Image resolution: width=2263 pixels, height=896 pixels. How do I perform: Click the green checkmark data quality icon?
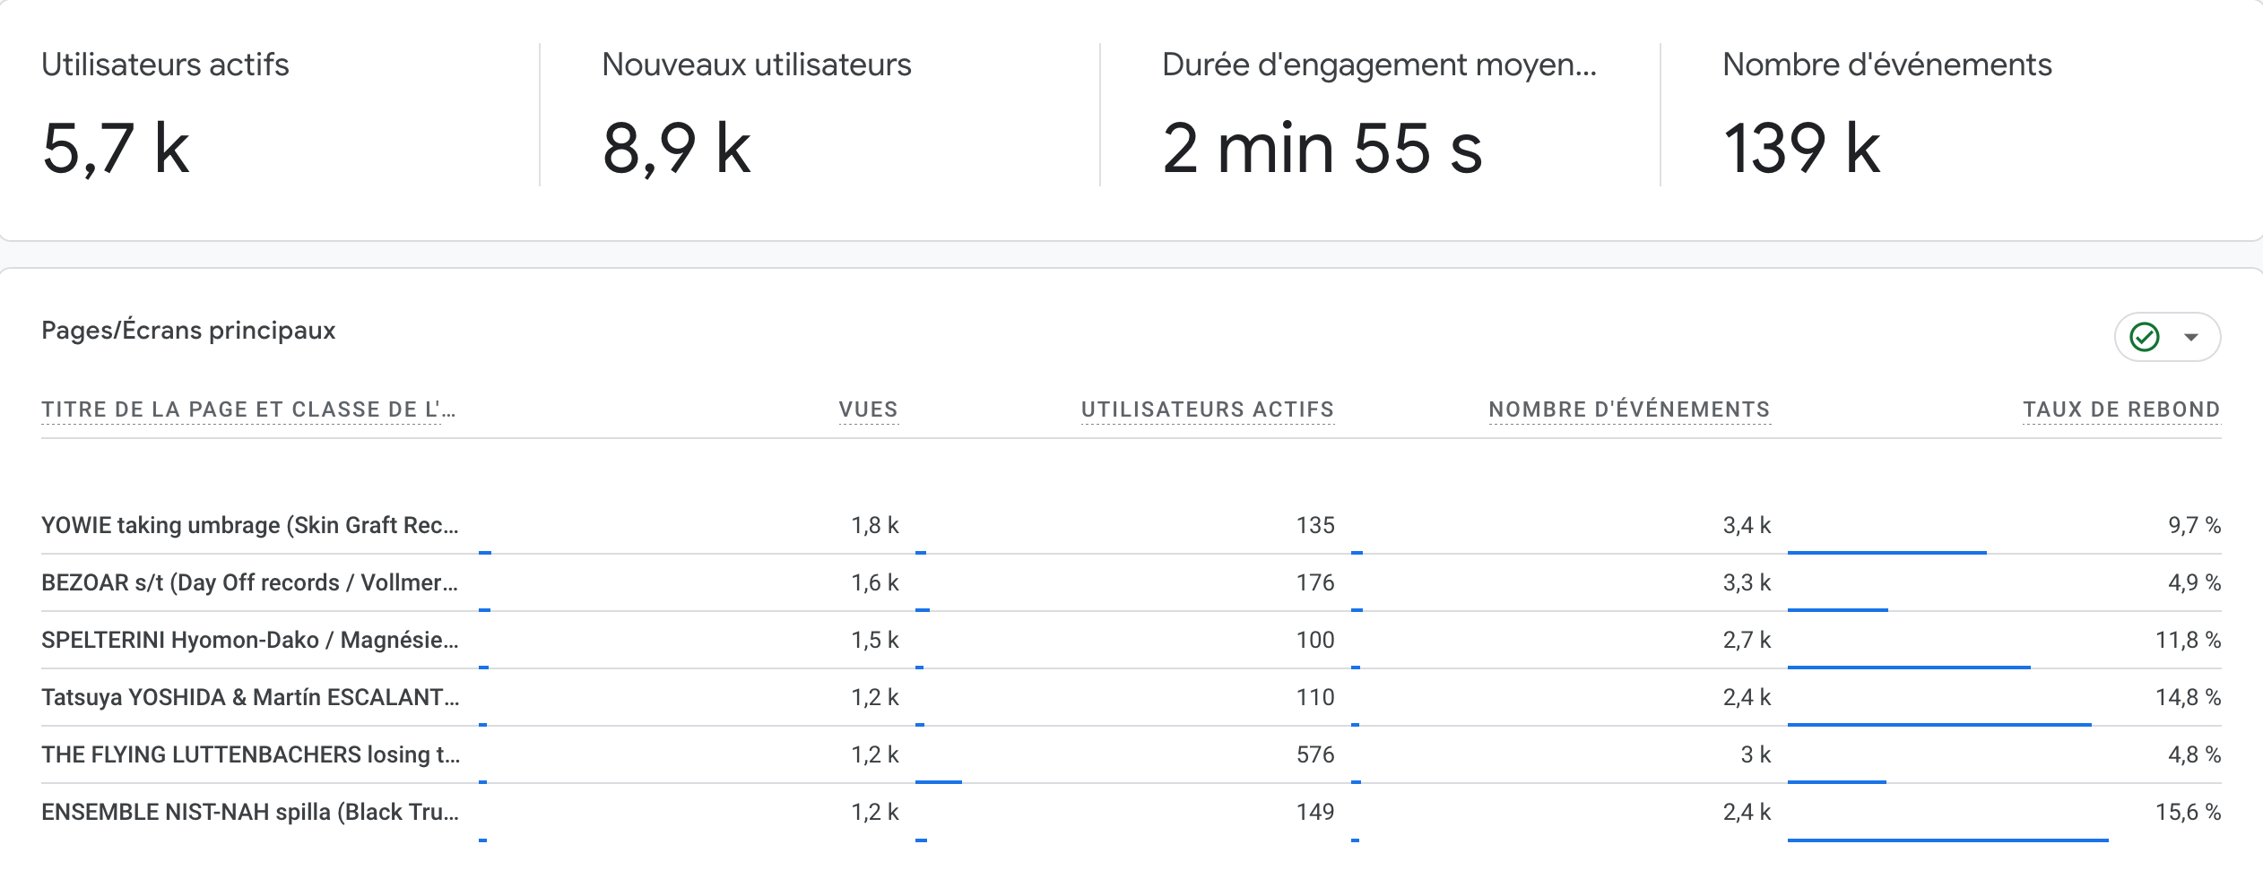point(2144,337)
